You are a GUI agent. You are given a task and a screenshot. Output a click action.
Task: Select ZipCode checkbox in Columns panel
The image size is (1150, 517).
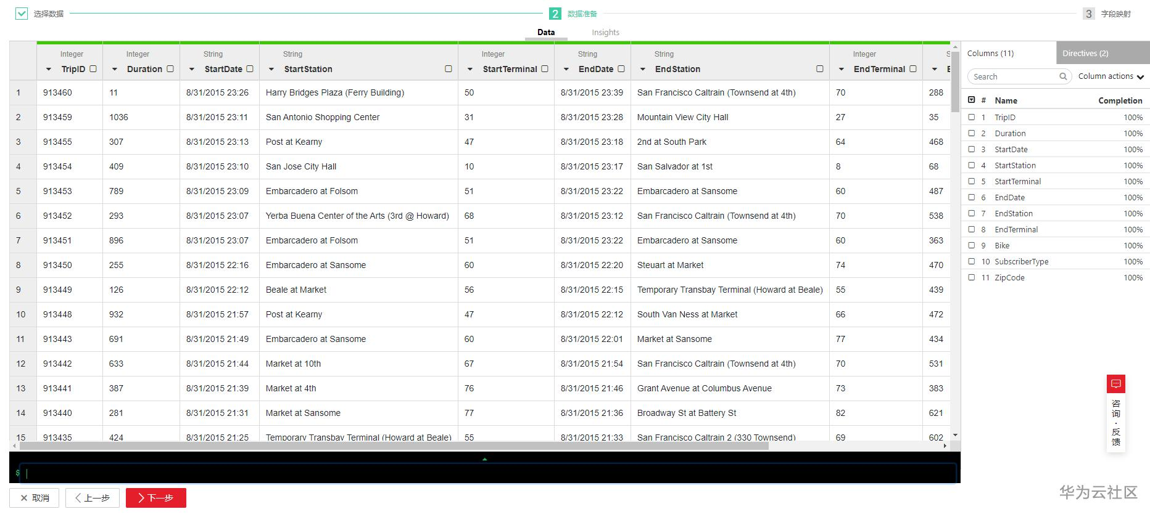tap(972, 277)
